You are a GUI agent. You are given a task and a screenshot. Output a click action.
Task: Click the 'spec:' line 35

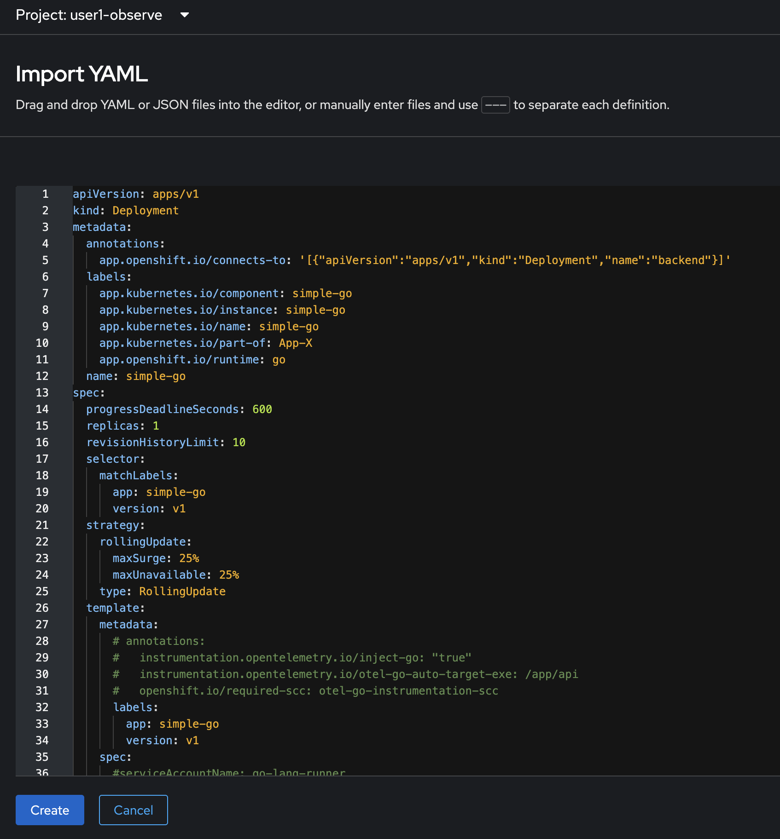pos(116,757)
